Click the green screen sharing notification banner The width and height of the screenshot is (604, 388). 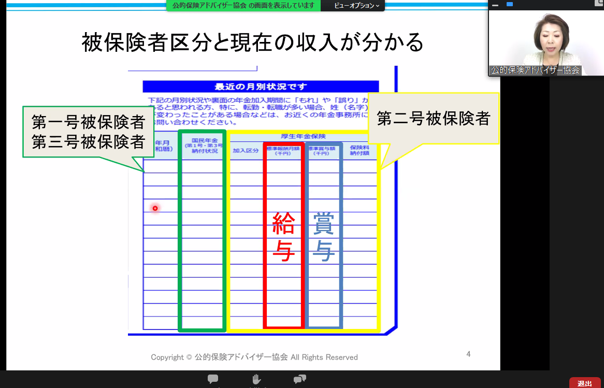click(x=243, y=5)
